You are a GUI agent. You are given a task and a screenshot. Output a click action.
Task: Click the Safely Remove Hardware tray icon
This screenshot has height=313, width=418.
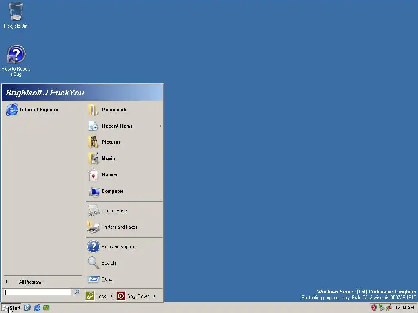pyautogui.click(x=382, y=308)
